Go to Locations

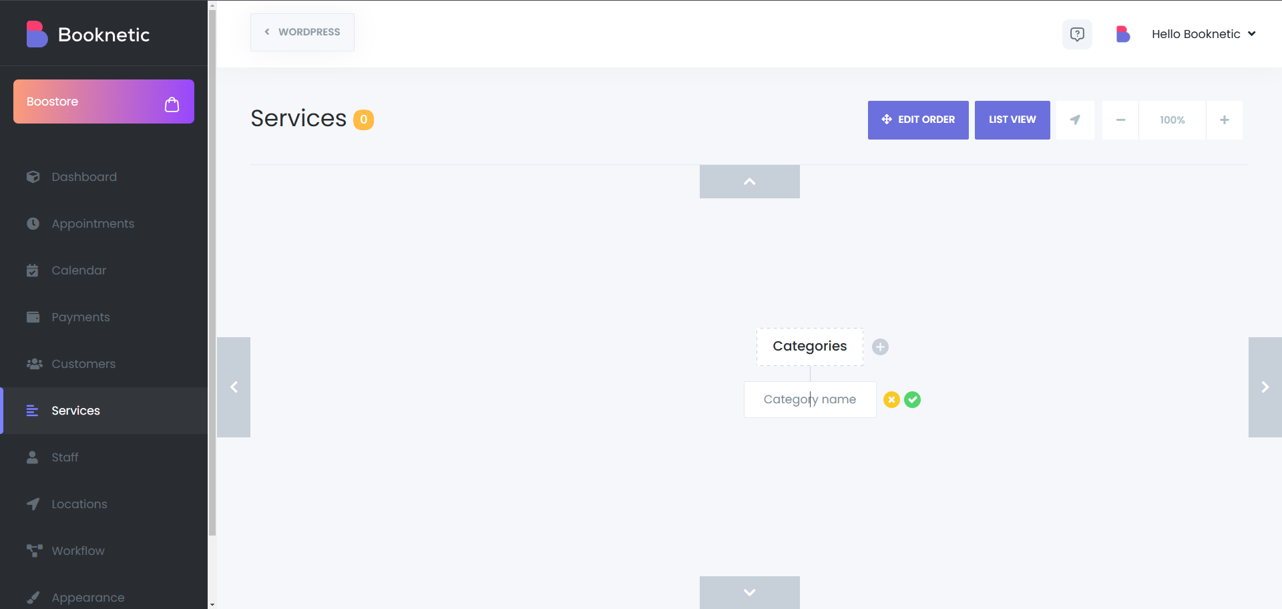(79, 504)
